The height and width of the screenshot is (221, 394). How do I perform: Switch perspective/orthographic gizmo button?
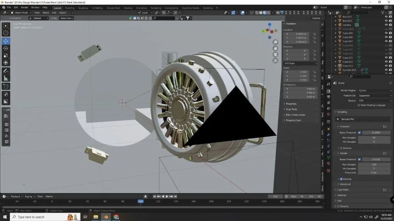[x=275, y=61]
